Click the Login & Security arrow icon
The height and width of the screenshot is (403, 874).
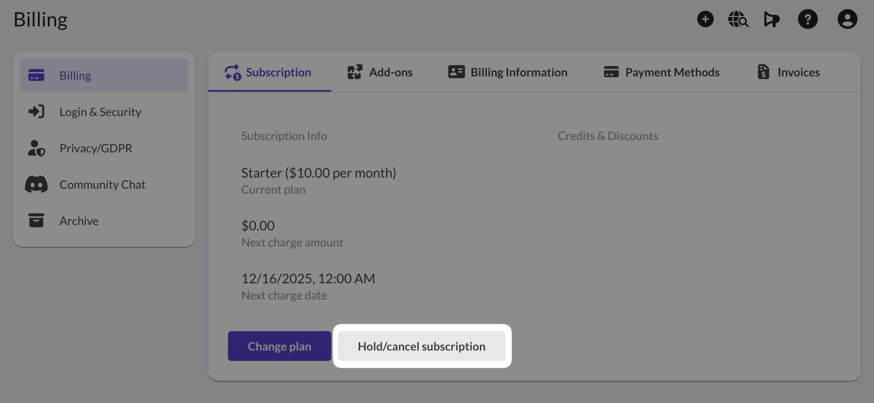tap(36, 112)
